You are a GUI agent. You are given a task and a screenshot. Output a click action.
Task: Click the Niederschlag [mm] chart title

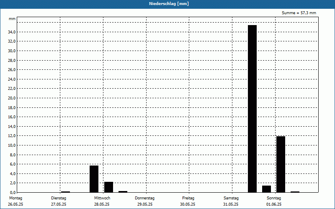click(169, 4)
